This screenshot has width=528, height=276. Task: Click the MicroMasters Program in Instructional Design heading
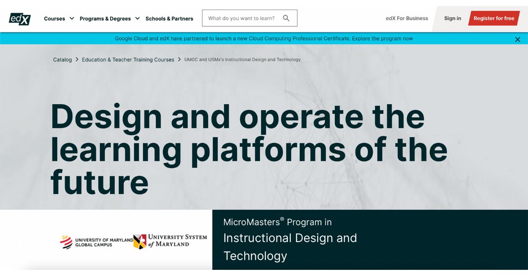290,239
